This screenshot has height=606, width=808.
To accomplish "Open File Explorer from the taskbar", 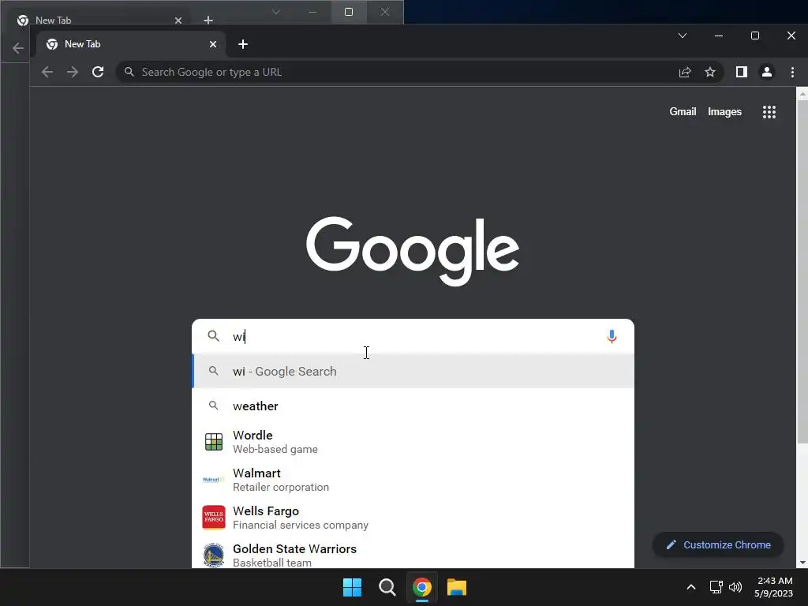I will (x=457, y=587).
